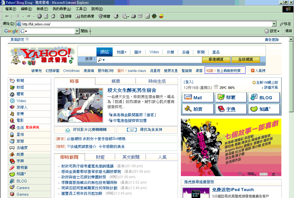
Task: Click the 移至 Go button
Action: [x=285, y=24]
